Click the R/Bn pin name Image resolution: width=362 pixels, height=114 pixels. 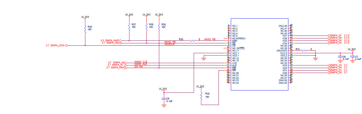[235, 41]
